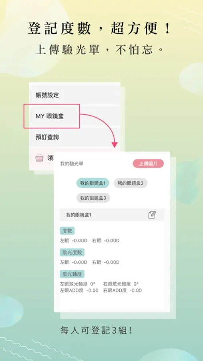Select the 右眼 -0.00D value under 度數
The width and height of the screenshot is (203, 361).
pyautogui.click(x=106, y=241)
